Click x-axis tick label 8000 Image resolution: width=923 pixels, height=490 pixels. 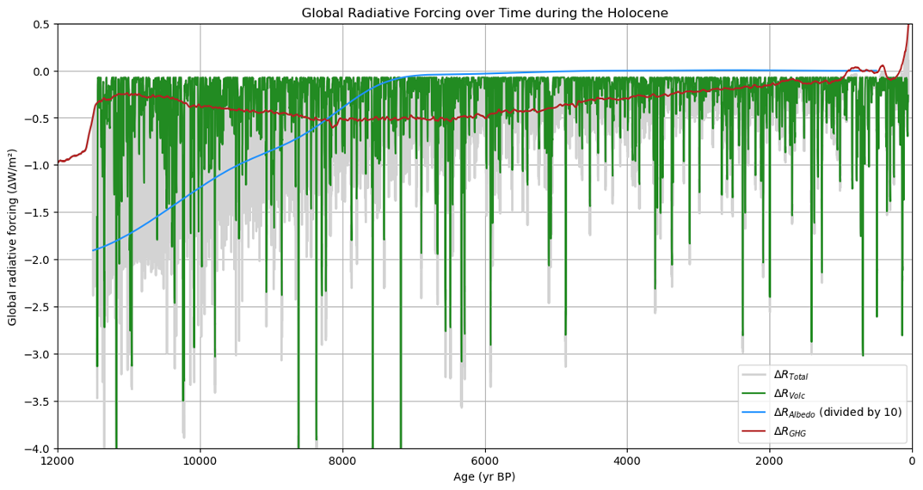342,461
